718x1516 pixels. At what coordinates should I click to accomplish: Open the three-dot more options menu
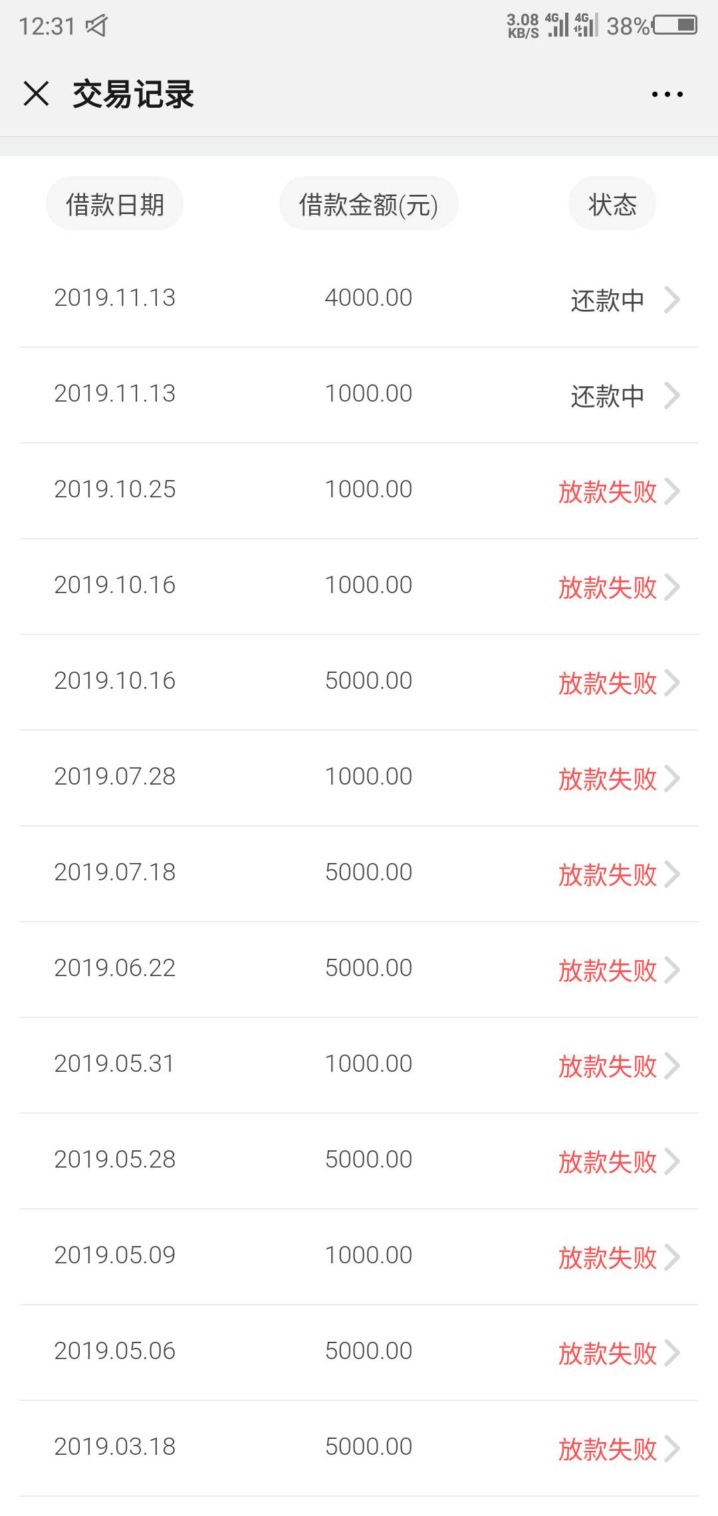667,94
